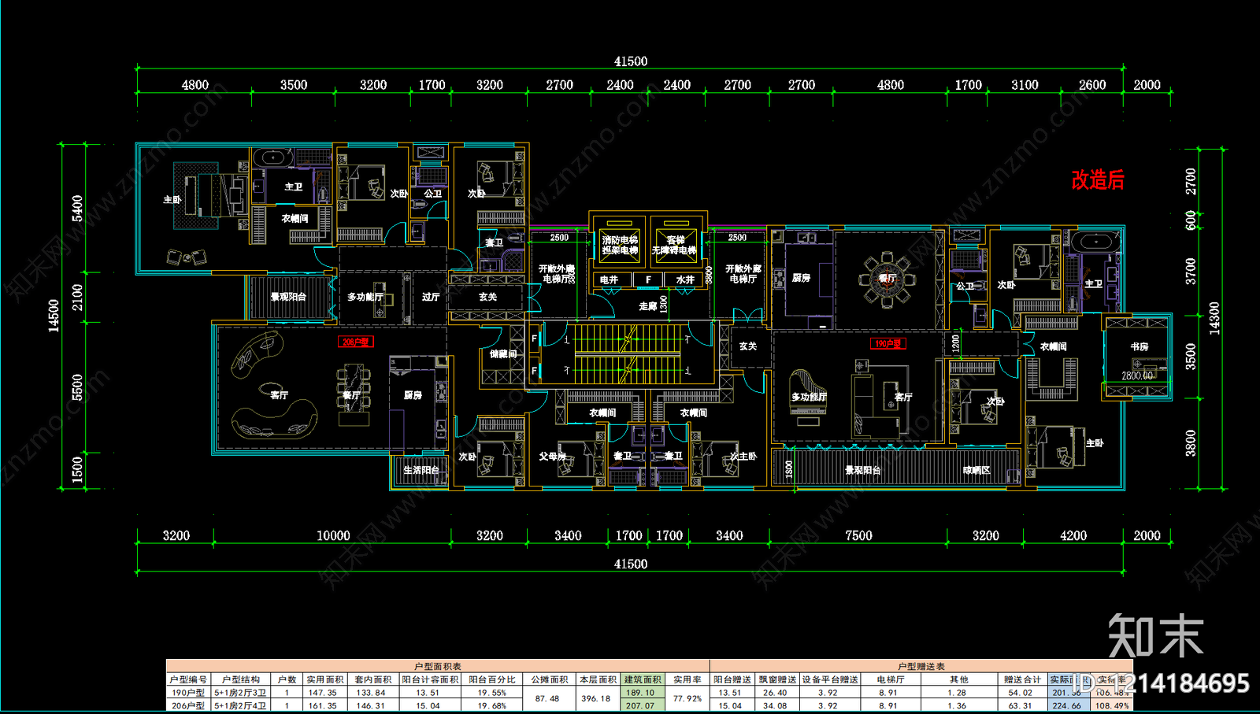The height and width of the screenshot is (714, 1260).
Task: Click the top 41500 overall dimension
Action: click(631, 61)
